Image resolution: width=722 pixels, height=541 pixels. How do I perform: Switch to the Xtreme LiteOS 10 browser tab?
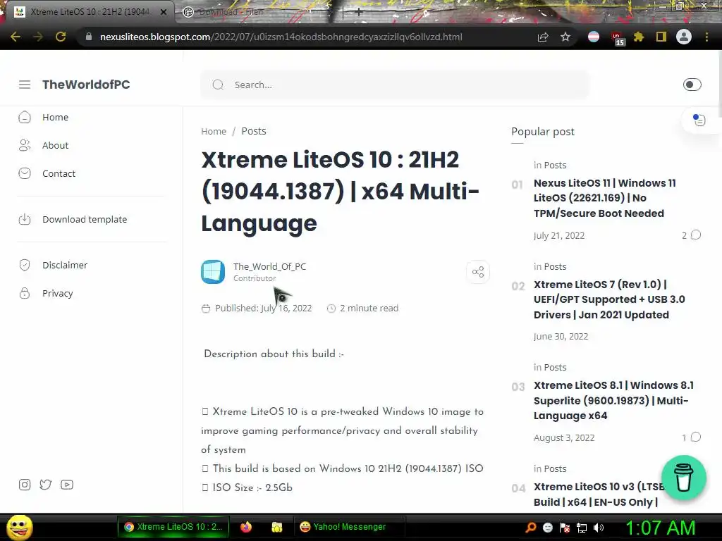pos(90,12)
